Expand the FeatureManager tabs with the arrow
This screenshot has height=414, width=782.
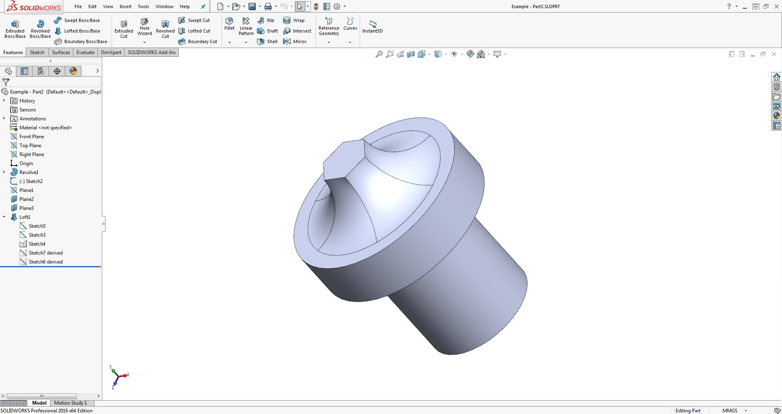click(x=97, y=71)
